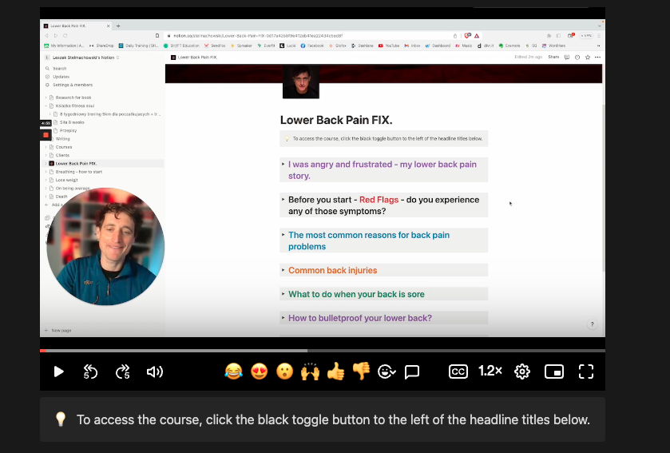The height and width of the screenshot is (453, 670).
Task: React with the raised hands emoji
Action: point(310,372)
